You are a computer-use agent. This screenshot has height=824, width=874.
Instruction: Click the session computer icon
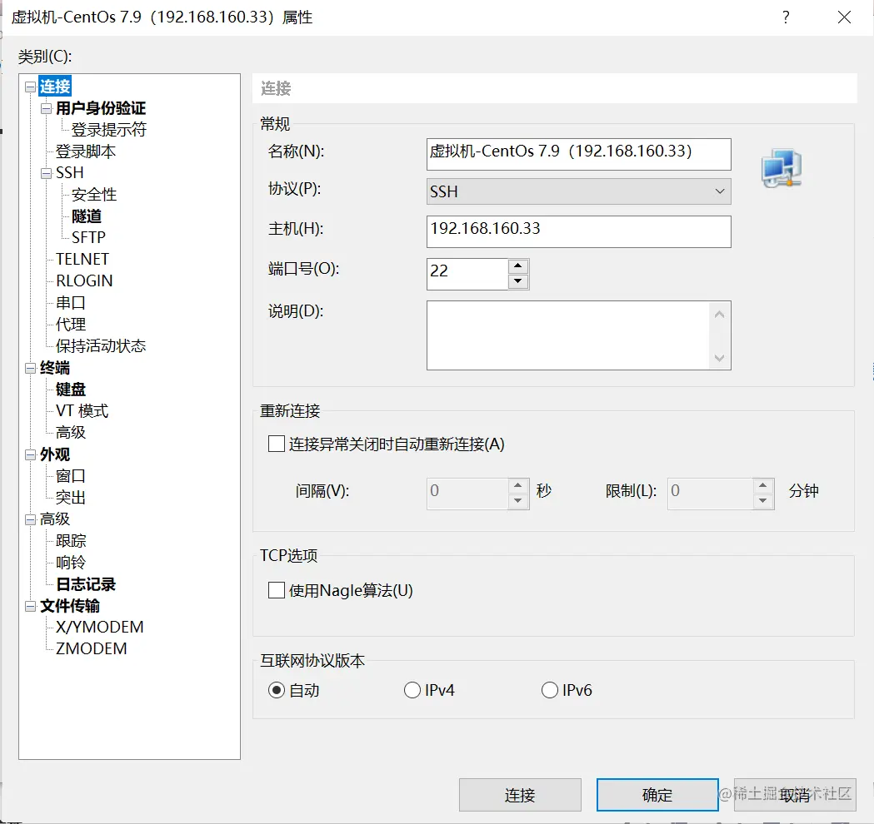click(x=782, y=168)
